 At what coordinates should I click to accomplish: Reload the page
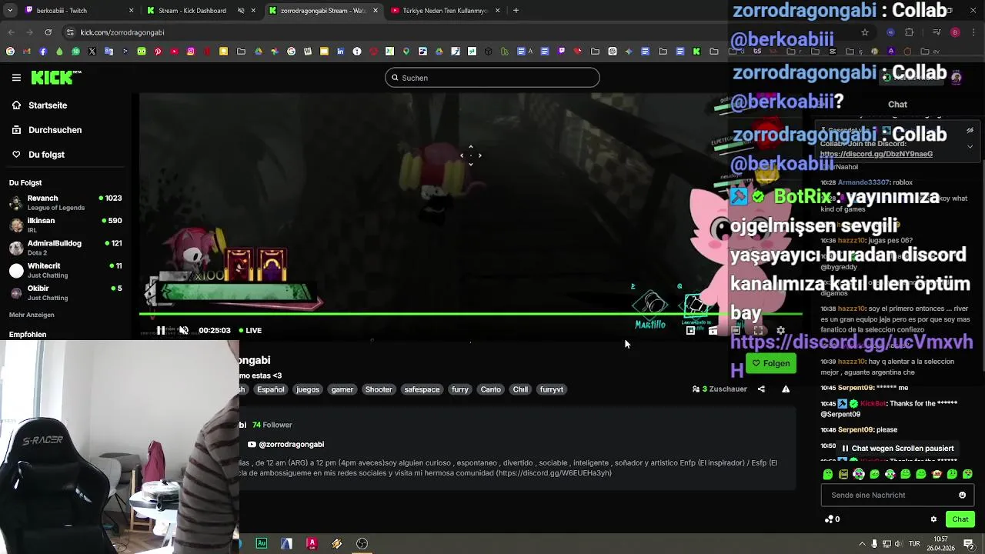tap(48, 32)
